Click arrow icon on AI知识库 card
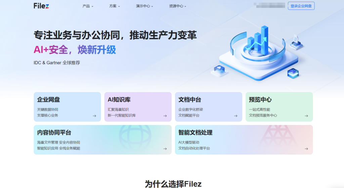 click(x=165, y=116)
